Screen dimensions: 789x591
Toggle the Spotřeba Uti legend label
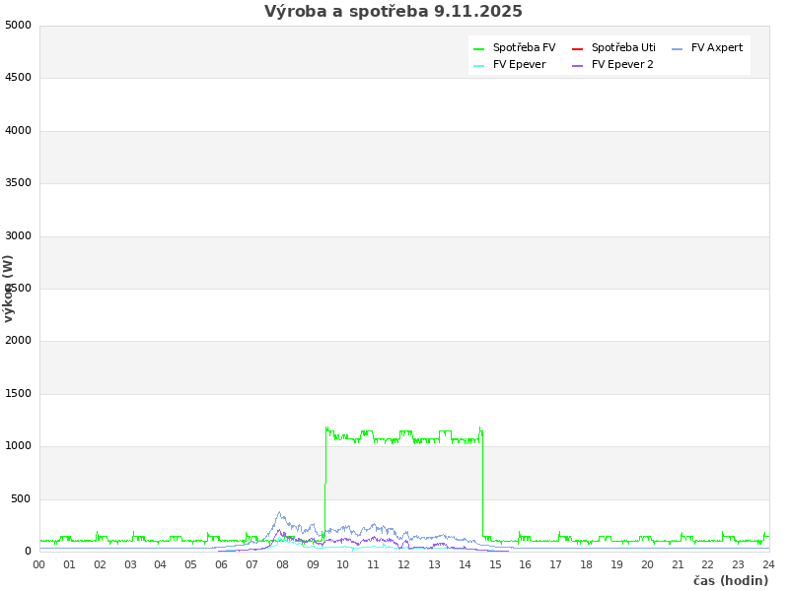(623, 48)
